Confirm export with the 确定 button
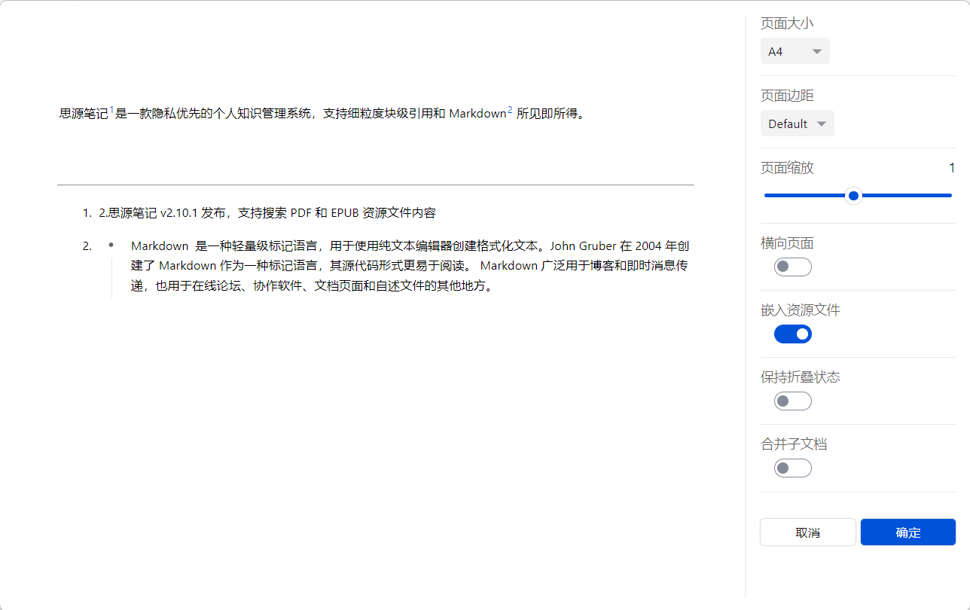The image size is (970, 610). tap(908, 532)
